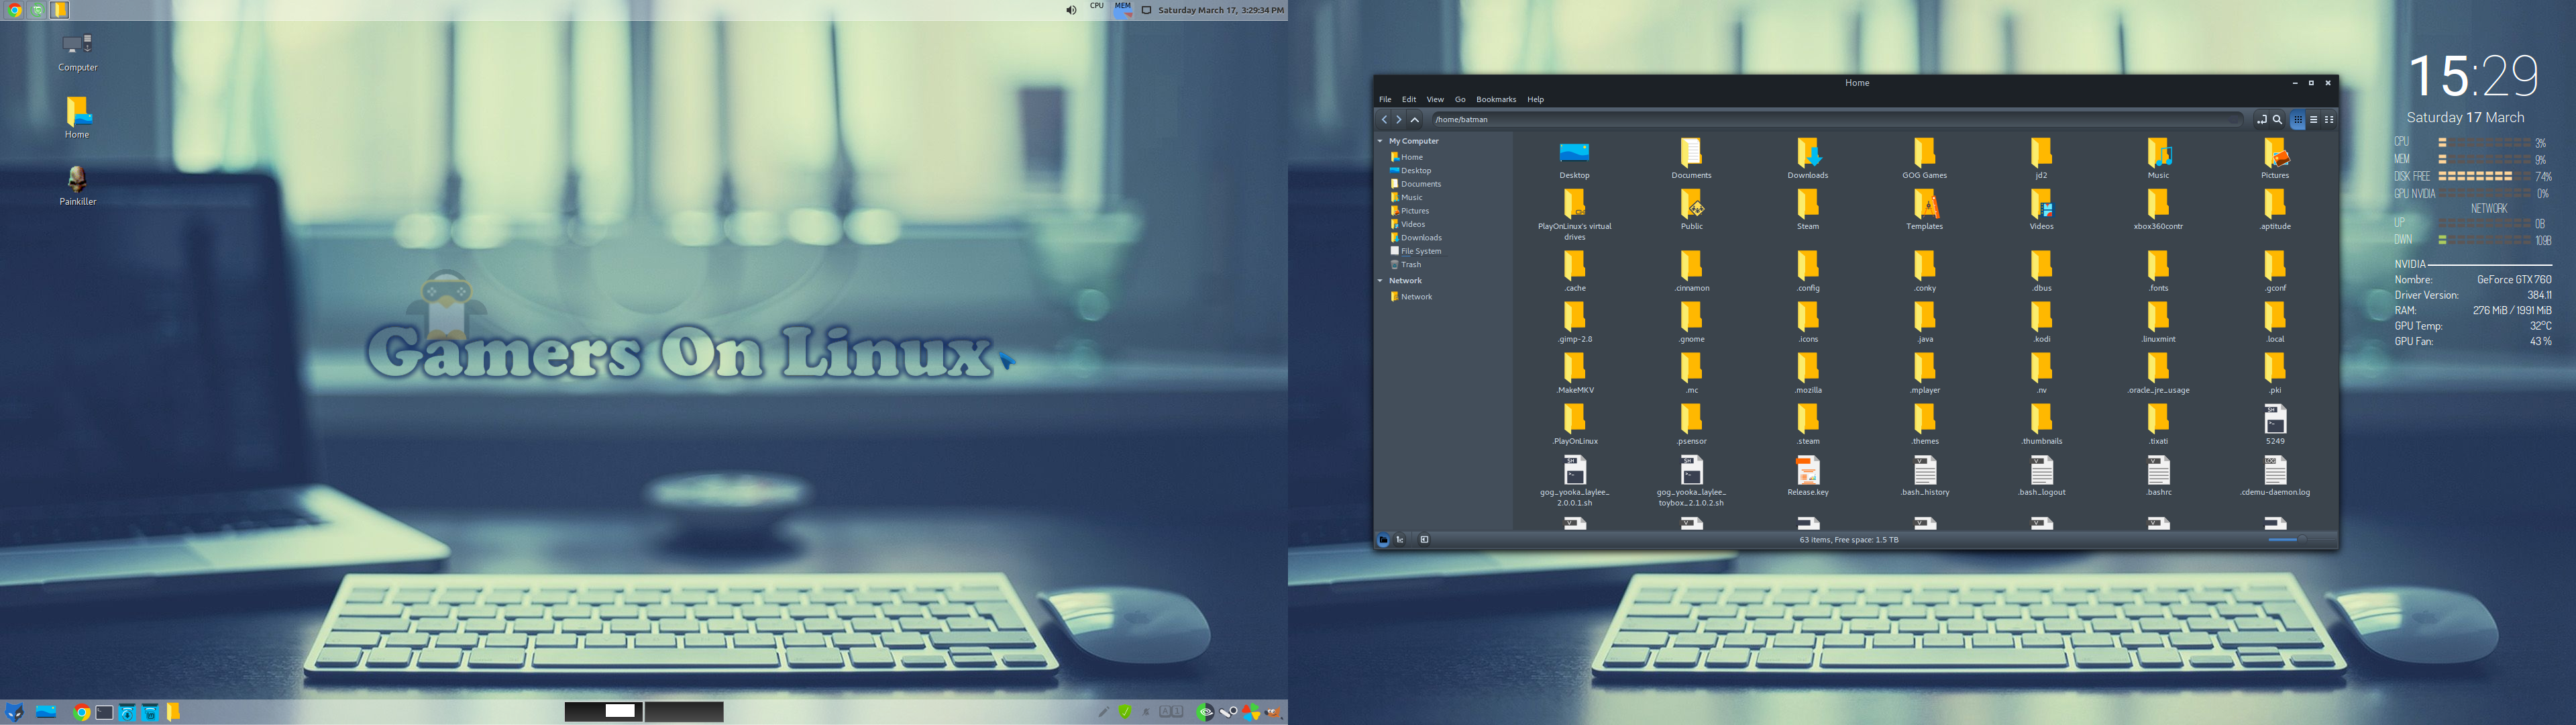Open the Computer desktop icon
Viewport: 2576px width, 725px height.
click(x=77, y=52)
